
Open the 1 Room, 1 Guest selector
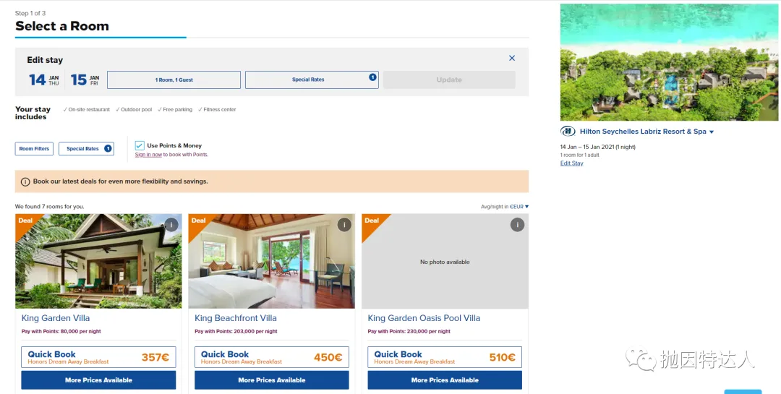click(x=174, y=80)
